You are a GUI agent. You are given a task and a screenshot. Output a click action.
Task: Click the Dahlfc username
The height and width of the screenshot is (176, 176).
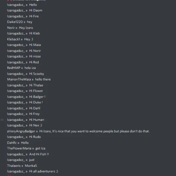[x=12, y=143]
